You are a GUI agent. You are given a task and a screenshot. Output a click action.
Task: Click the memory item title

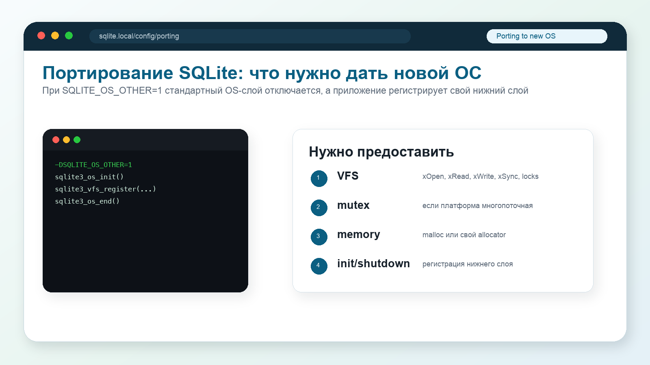click(x=359, y=235)
